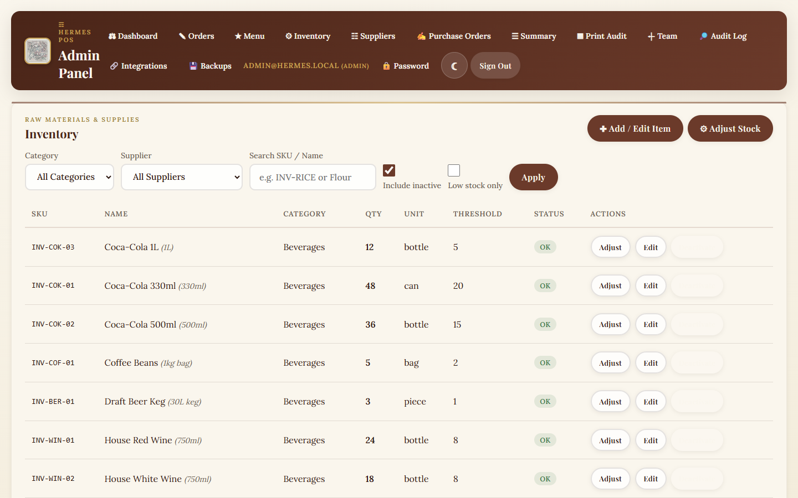Toggle dark mode with the moon icon
Screen dimensions: 798x498
pos(454,66)
